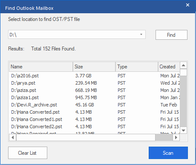The image size is (196, 165).
Task: Click the Find button
Action: 171,35
